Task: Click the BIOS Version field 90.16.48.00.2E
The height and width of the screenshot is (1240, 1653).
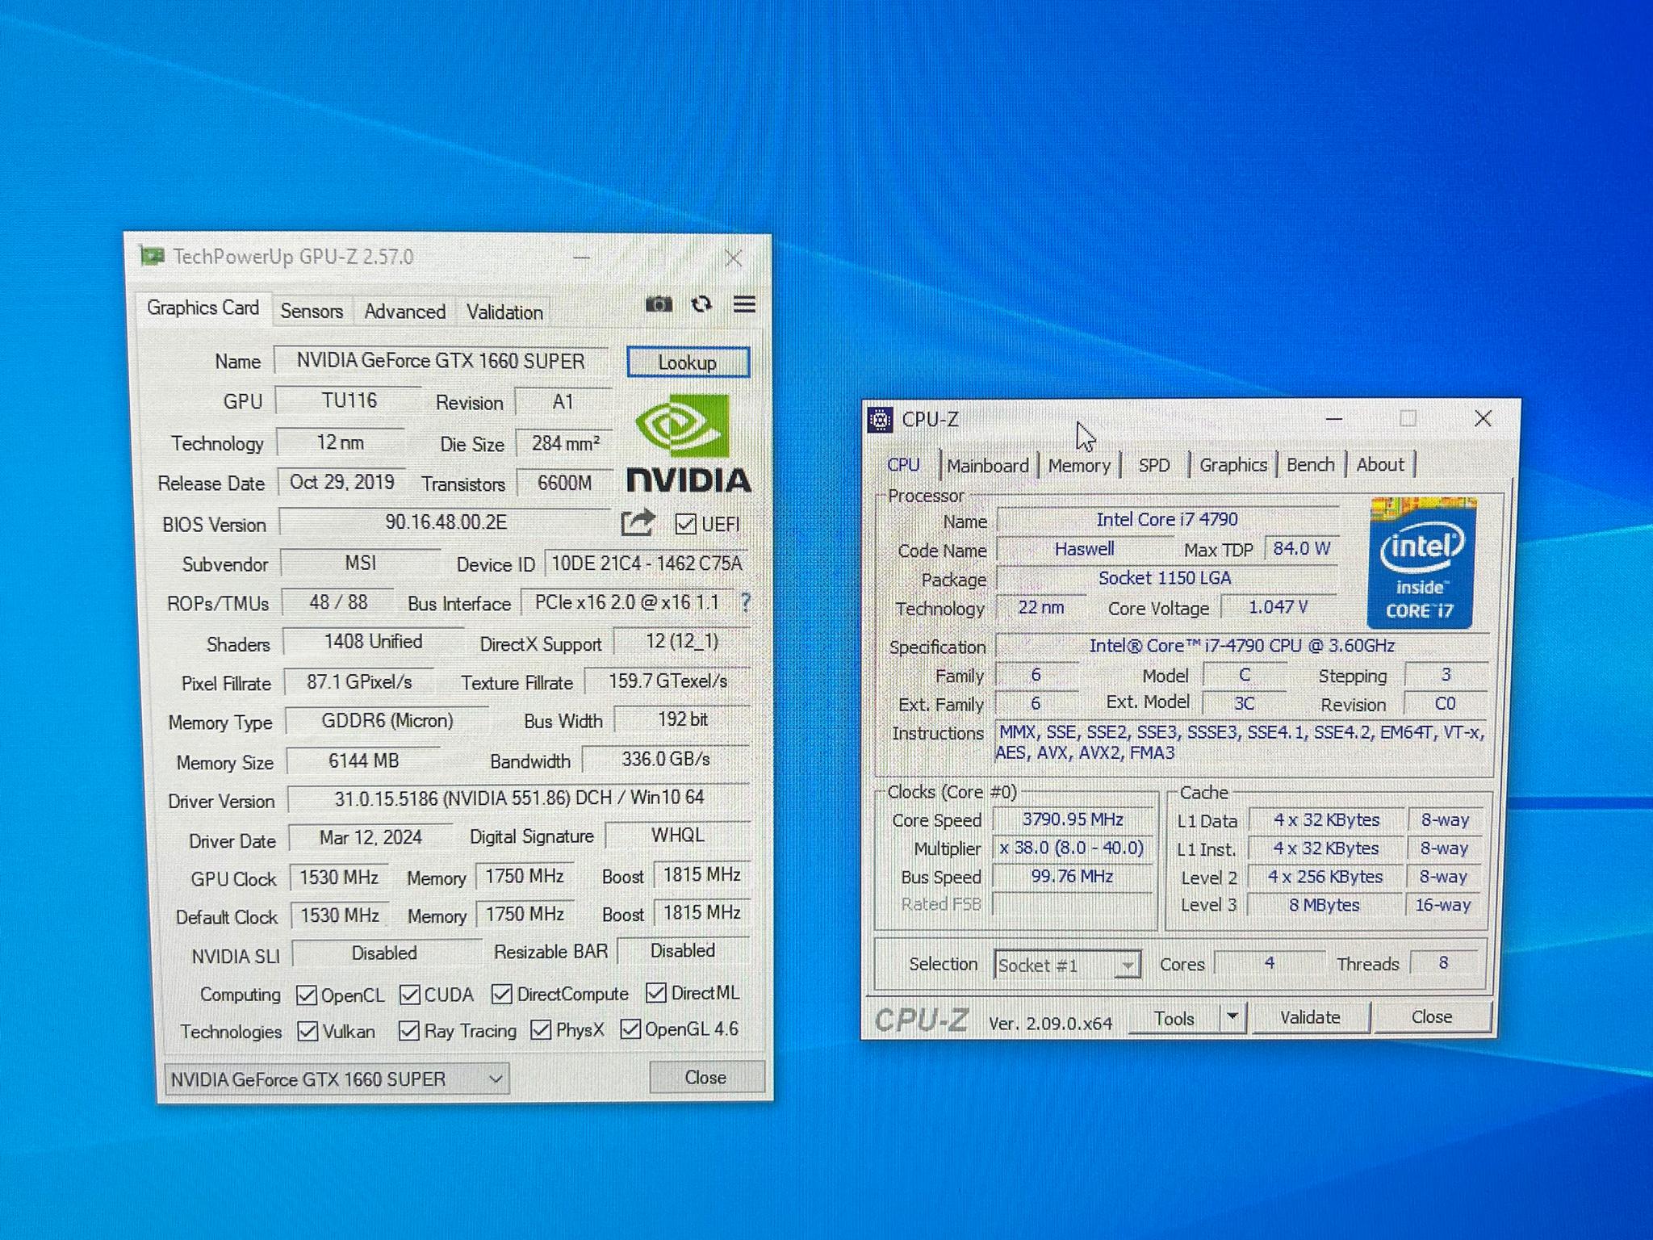Action: [x=446, y=522]
